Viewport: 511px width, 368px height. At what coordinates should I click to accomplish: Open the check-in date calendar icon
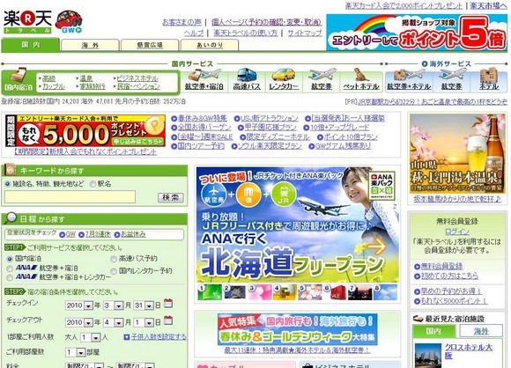(x=167, y=304)
